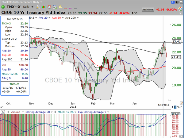Click the black dotted line style icon
The width and height of the screenshot is (184, 138).
pos(75,9)
